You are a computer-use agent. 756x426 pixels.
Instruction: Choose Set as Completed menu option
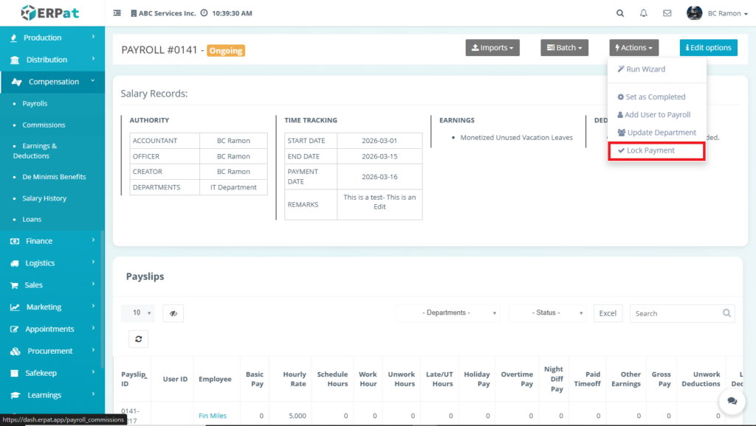coord(656,97)
